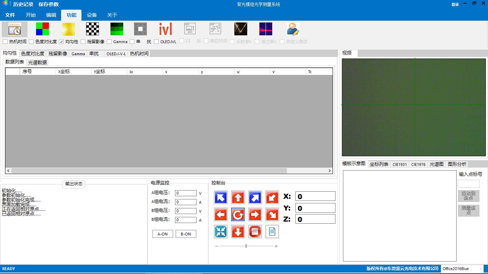Click the red IVL toolbar icon
Viewport: 488px width, 274px height.
(x=165, y=29)
